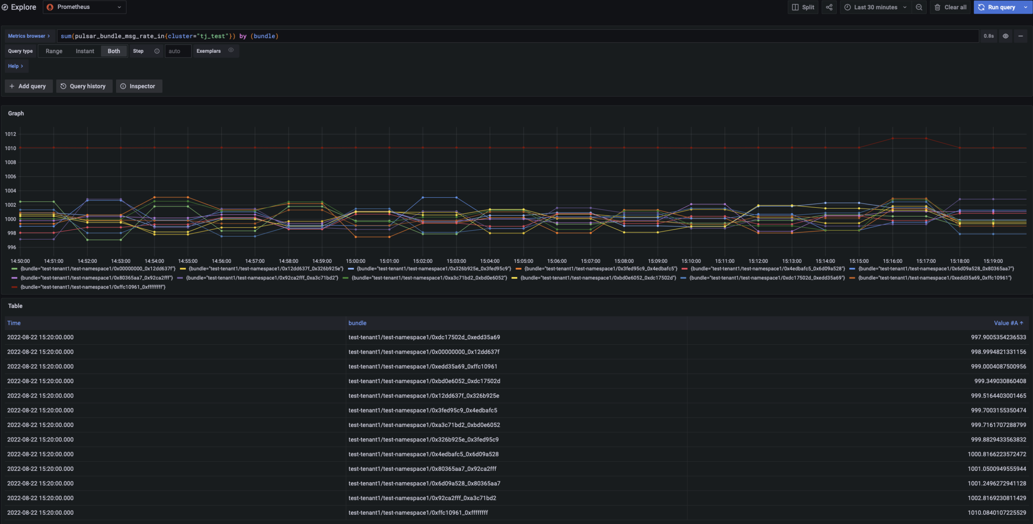Toggle legend series 0xffc10961_0xffffffff red swatch
The image size is (1033, 524).
tap(15, 287)
